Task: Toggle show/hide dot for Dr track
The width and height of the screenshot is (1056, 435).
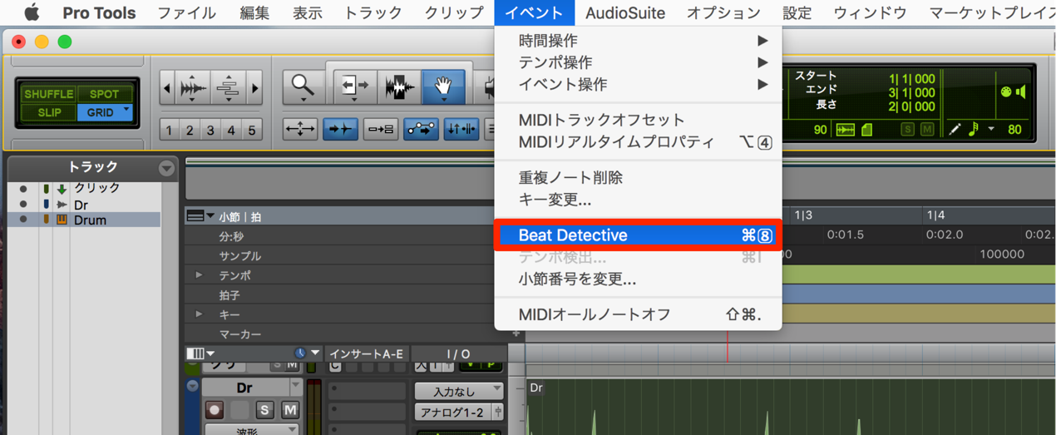Action: pos(23,205)
